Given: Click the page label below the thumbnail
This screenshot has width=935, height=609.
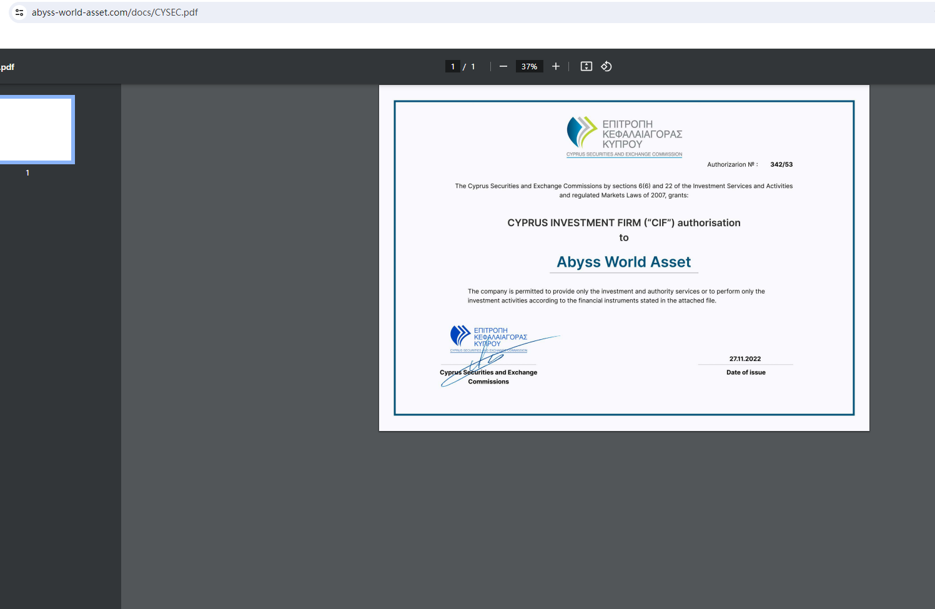Looking at the screenshot, I should pos(27,173).
